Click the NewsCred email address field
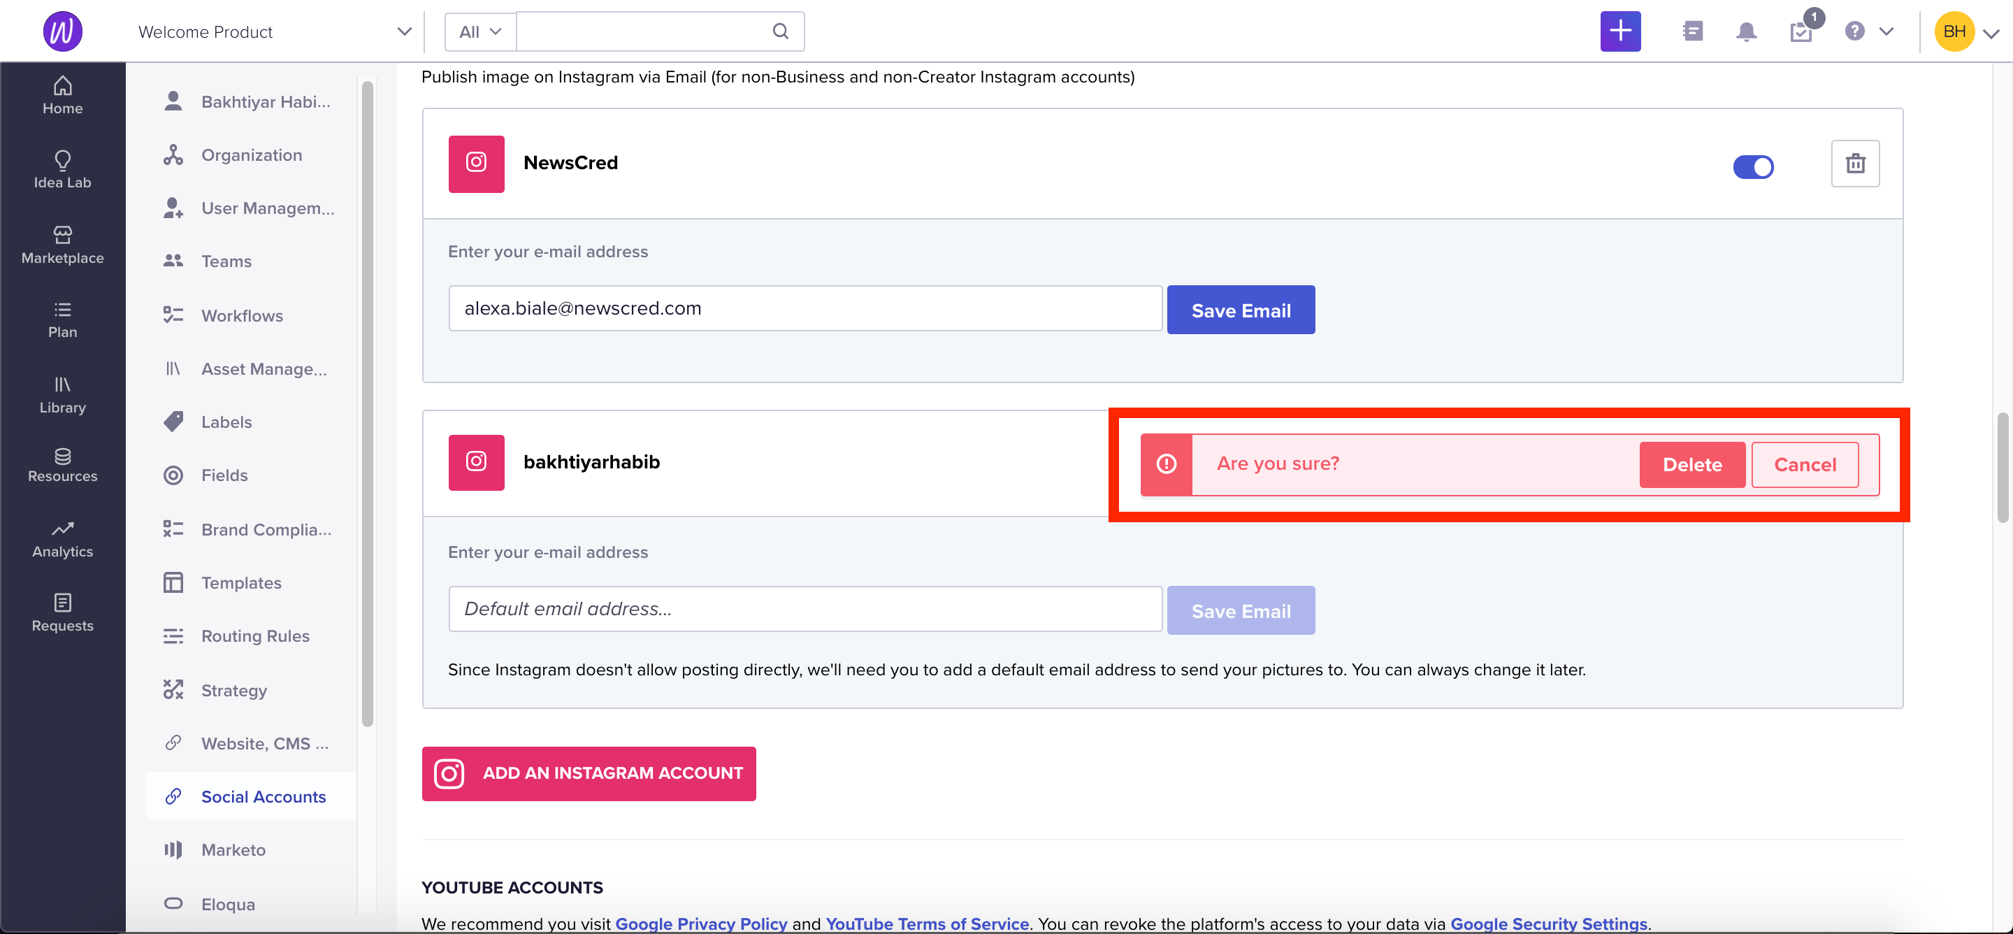Screen dimensions: 2013x934 [x=805, y=309]
